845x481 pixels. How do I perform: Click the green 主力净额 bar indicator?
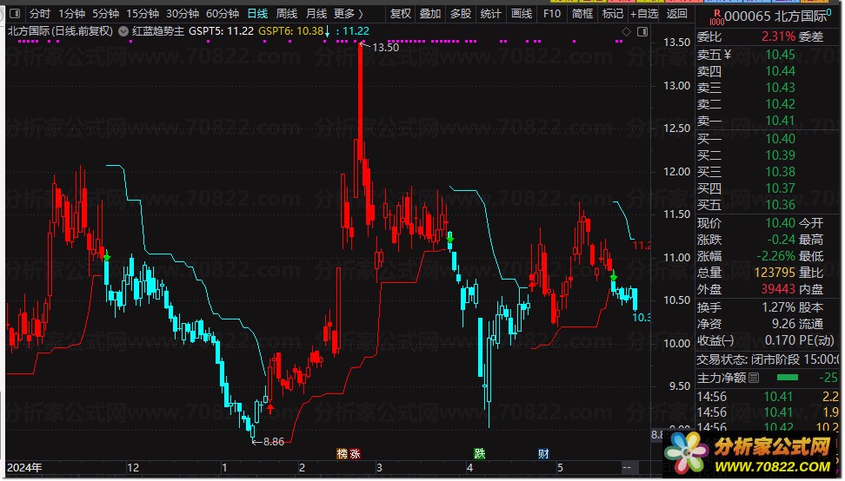coord(788,378)
